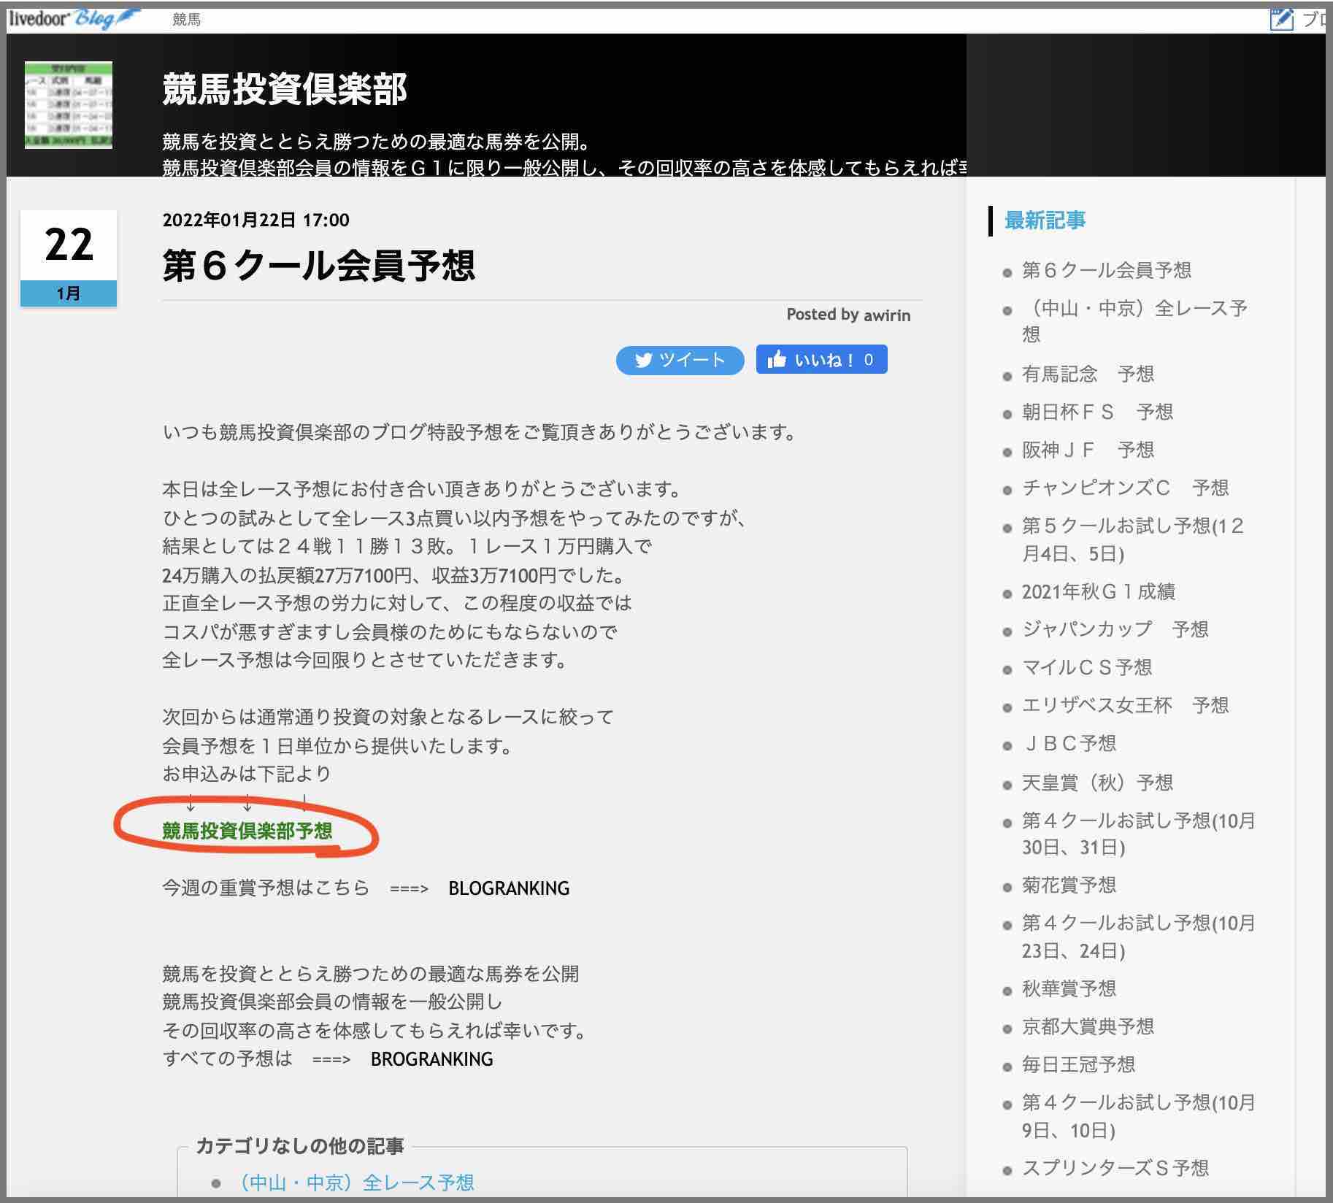Click the Twitter bird on the tweet button

pos(645,359)
